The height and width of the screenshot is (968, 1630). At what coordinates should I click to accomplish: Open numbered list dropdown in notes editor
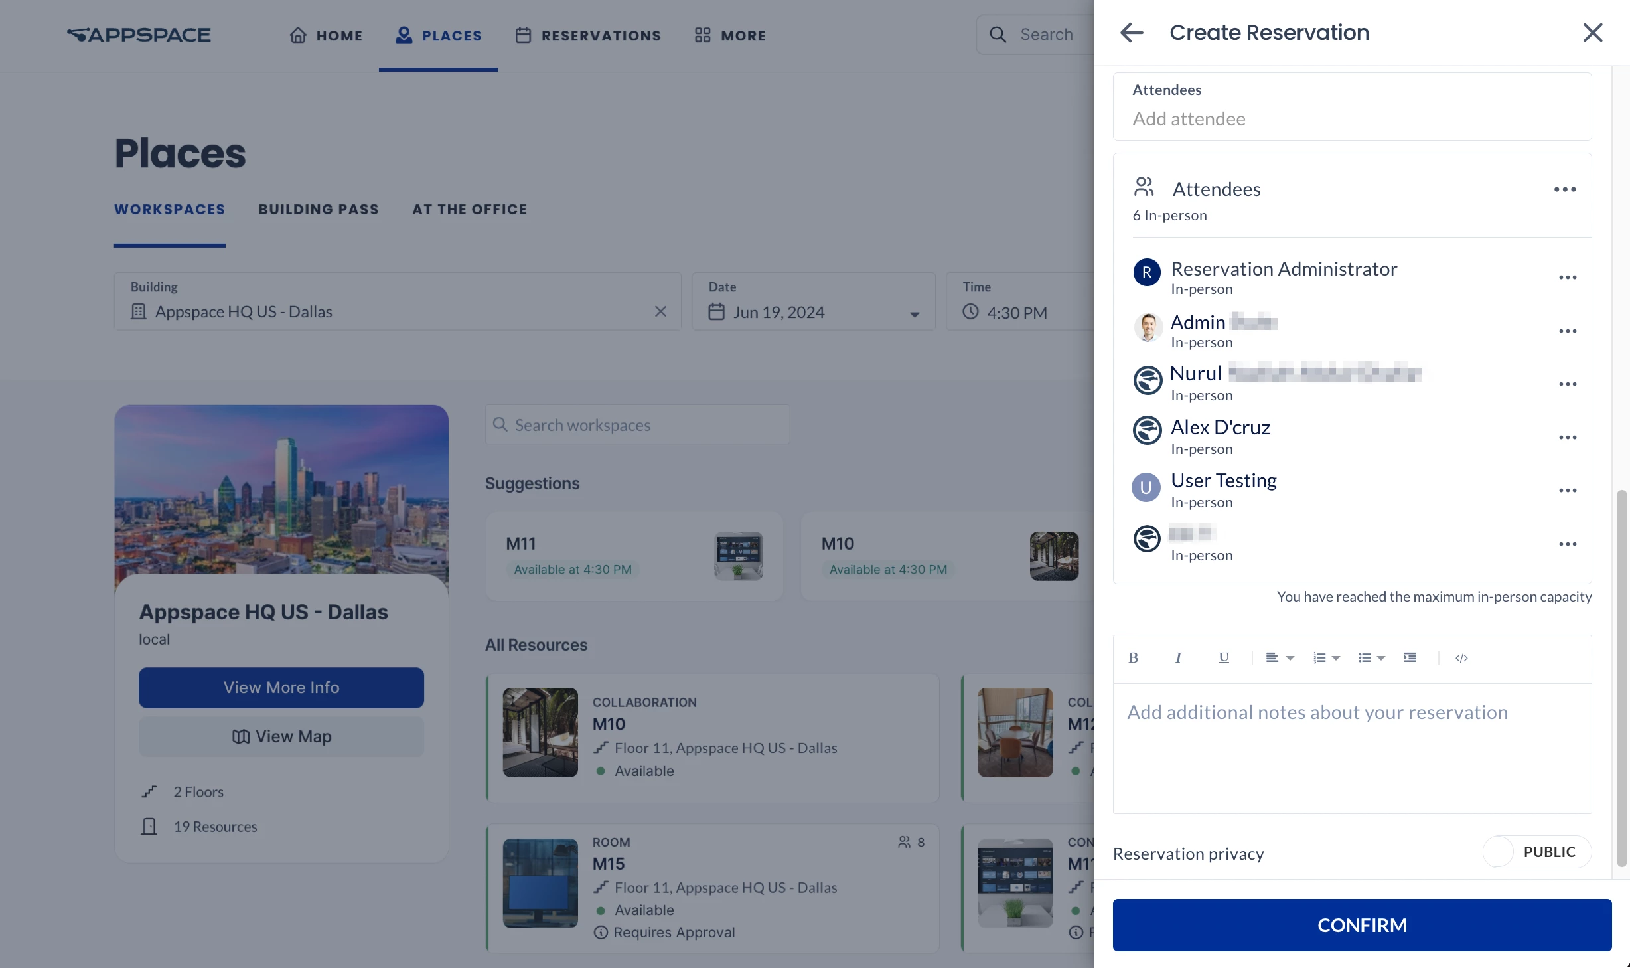tap(1326, 657)
